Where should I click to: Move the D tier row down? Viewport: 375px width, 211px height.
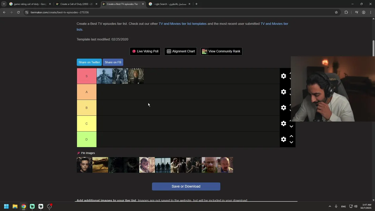click(291, 142)
